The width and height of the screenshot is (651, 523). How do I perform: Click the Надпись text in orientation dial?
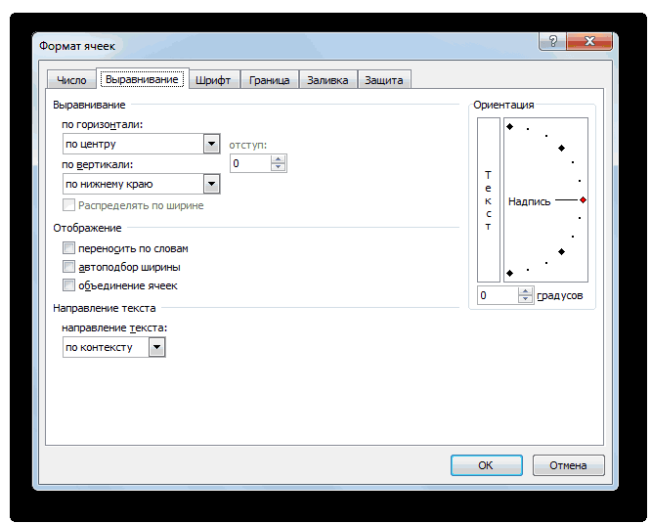(529, 201)
